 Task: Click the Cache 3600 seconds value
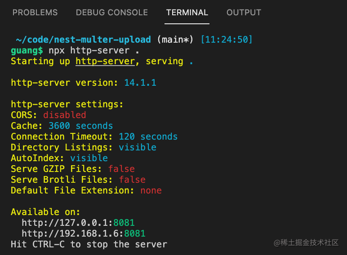(80, 126)
